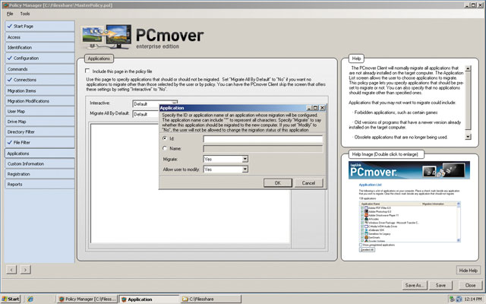Go to the Start Page section
486x304 pixels.
tap(39, 27)
